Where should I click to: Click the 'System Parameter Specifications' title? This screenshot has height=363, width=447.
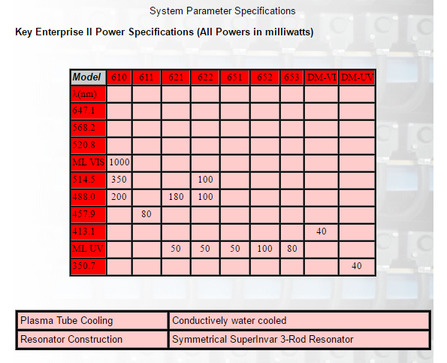222,11
